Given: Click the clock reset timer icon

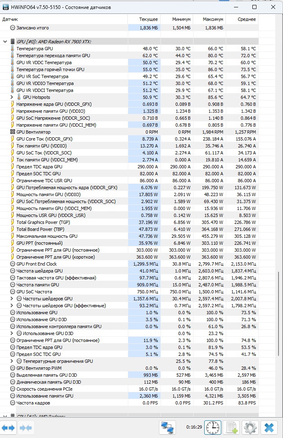Looking at the screenshot, I should pyautogui.click(x=213, y=427).
